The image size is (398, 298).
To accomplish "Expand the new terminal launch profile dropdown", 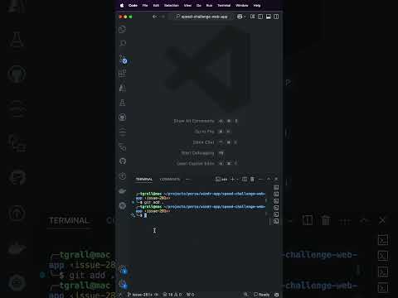I will (x=237, y=180).
